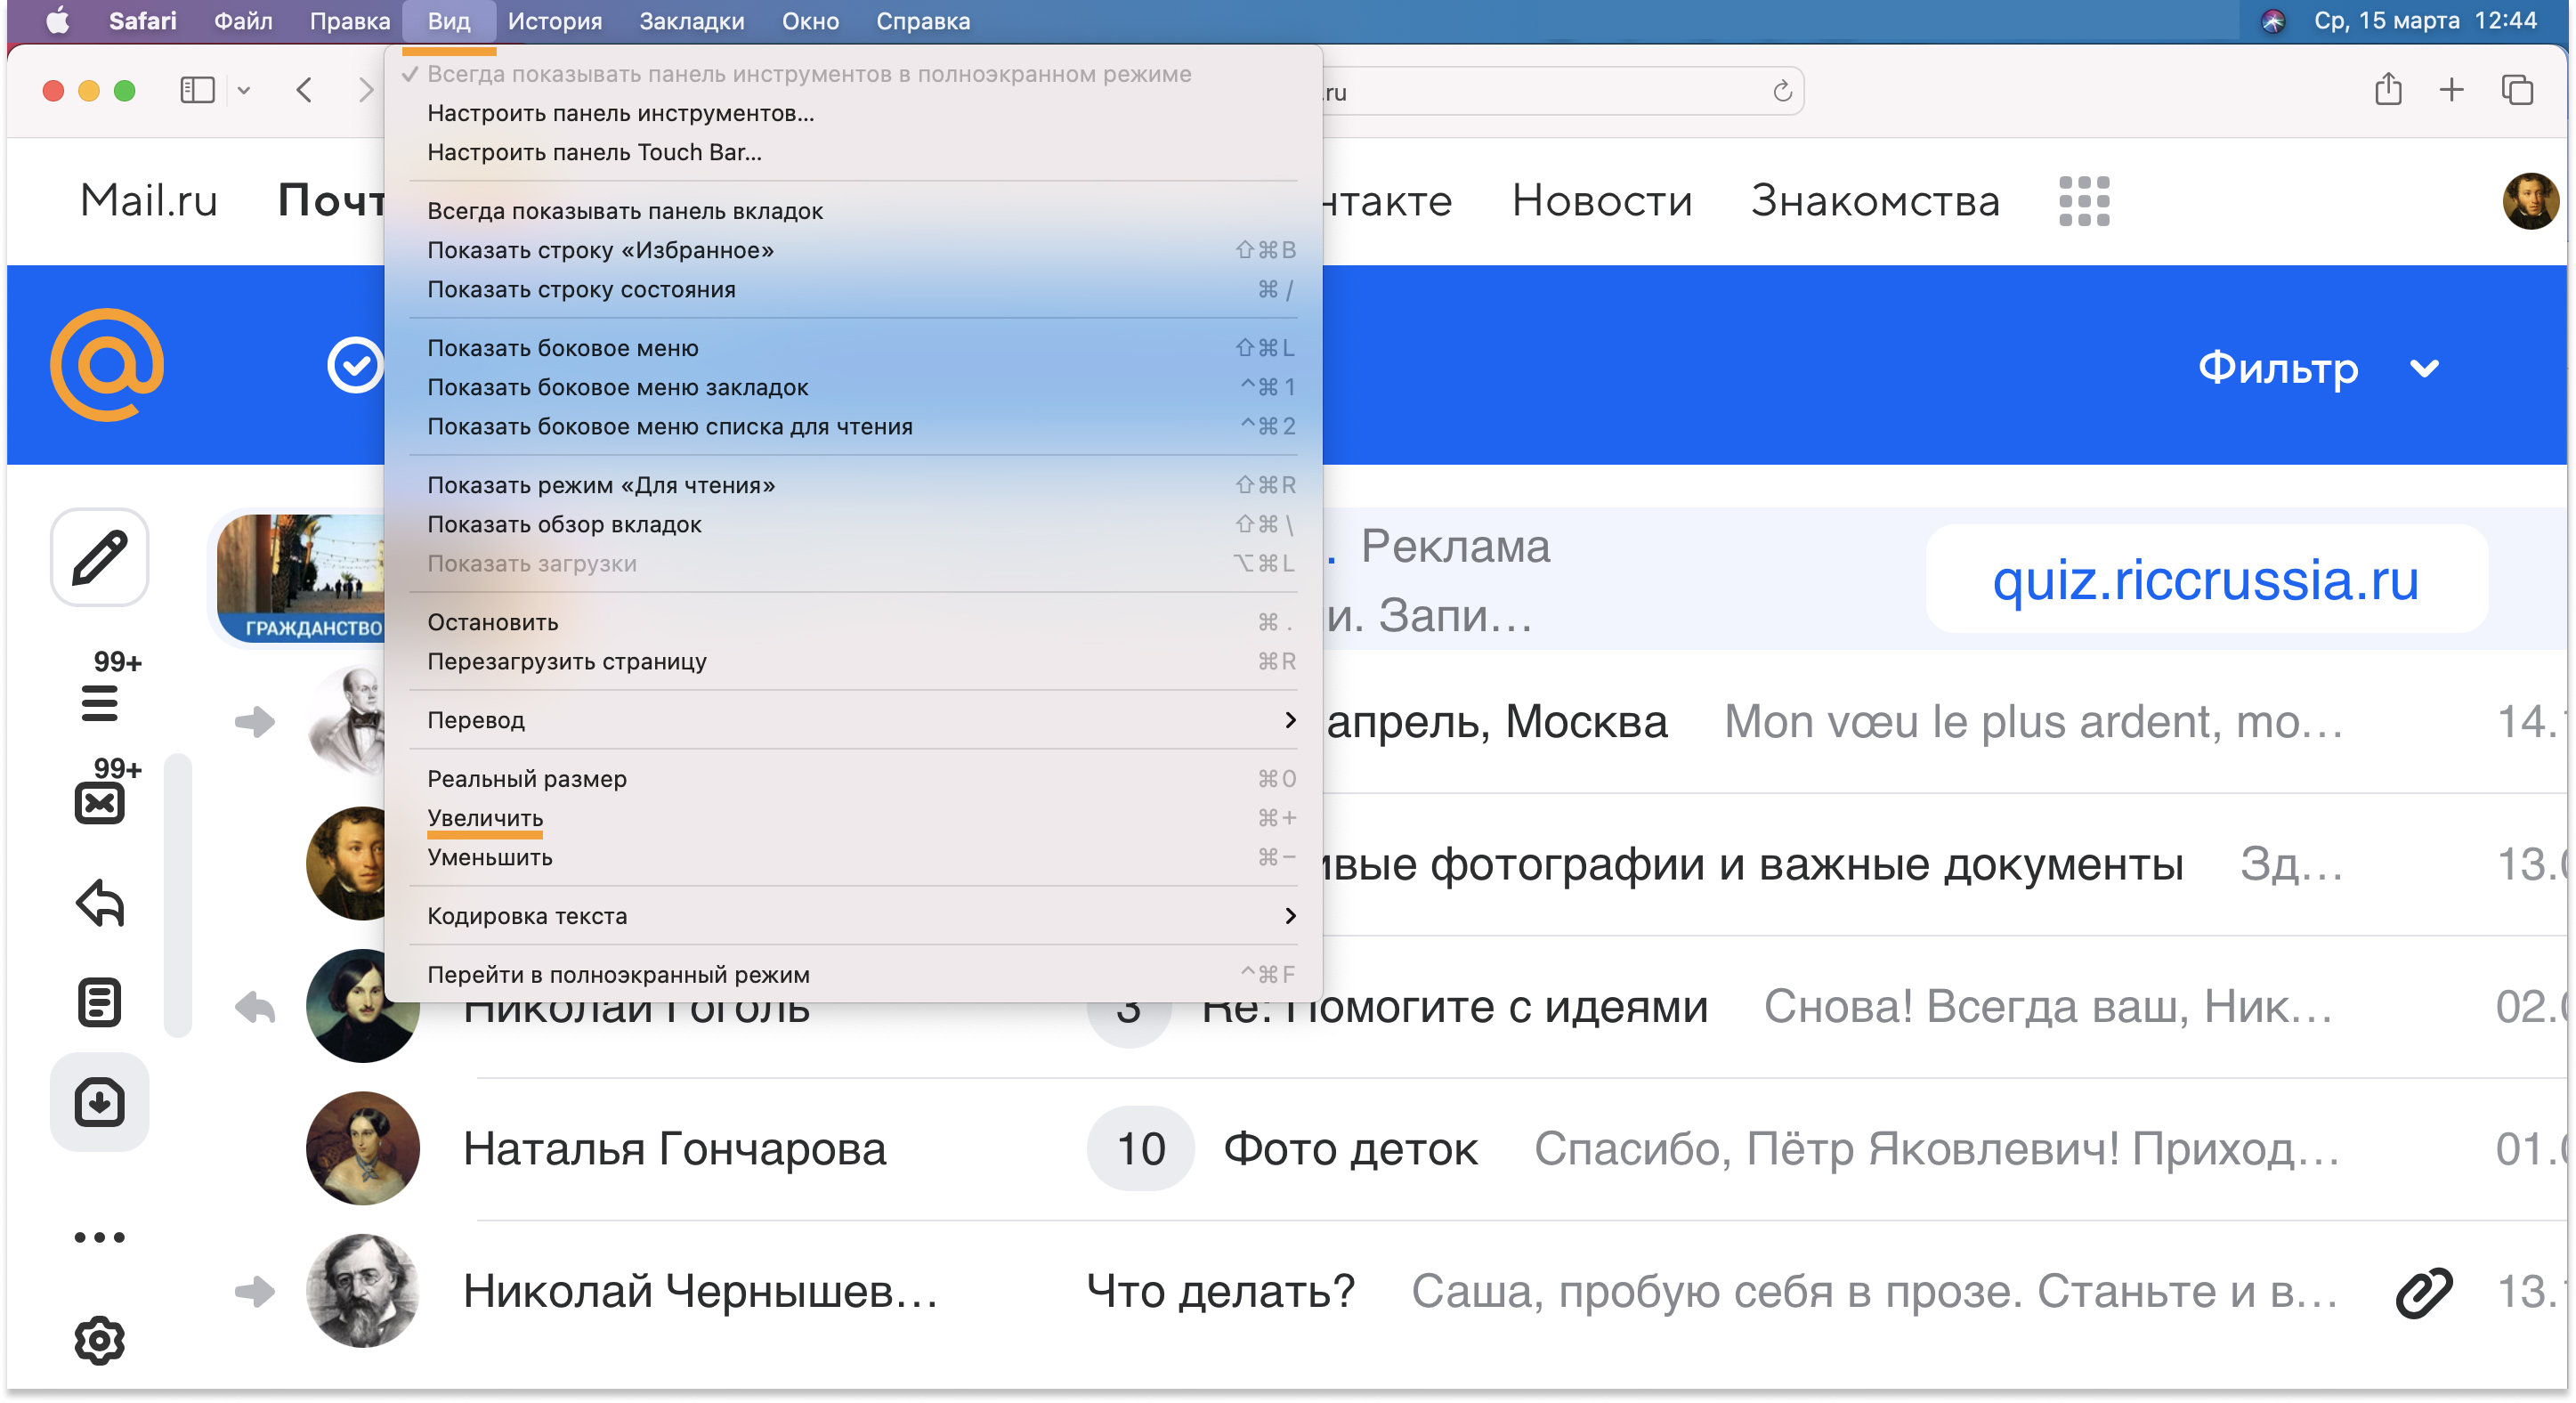Screen dimensions: 2576x1403
Task: Open the settings gear icon
Action: pyautogui.click(x=99, y=1340)
